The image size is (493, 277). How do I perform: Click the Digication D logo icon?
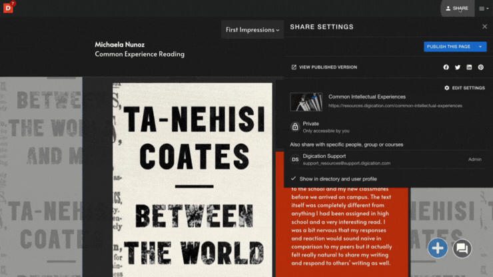[8, 9]
